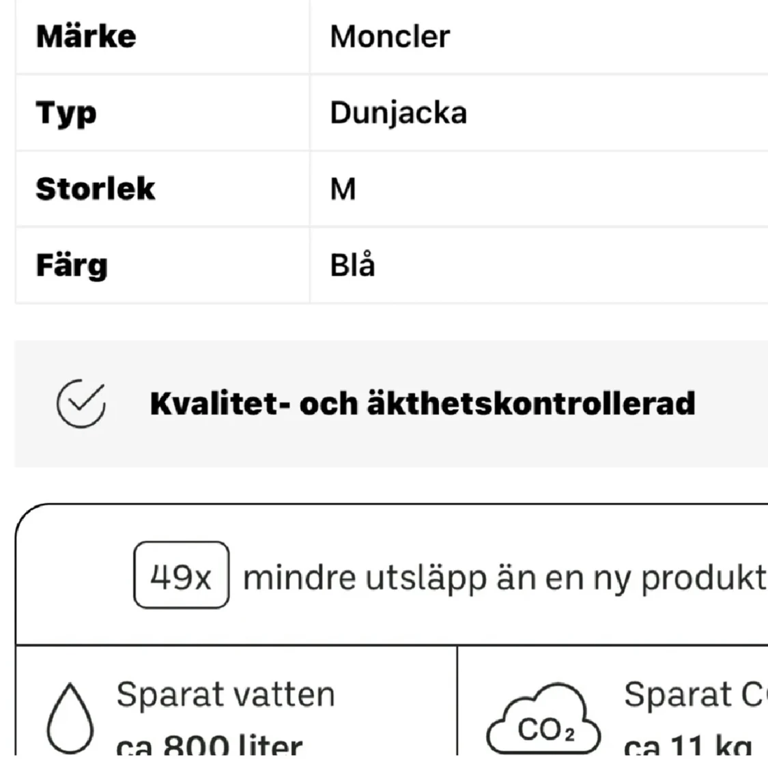This screenshot has height=768, width=768.
Task: Click the Färg row label
Action: pos(72,266)
